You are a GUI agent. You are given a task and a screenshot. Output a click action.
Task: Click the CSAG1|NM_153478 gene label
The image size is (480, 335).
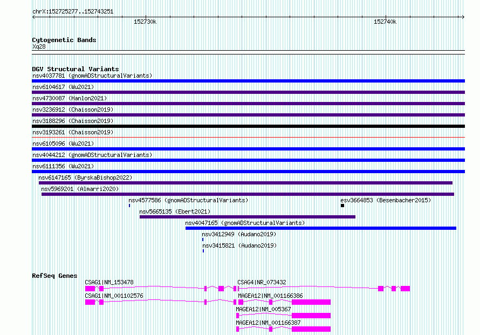click(109, 282)
